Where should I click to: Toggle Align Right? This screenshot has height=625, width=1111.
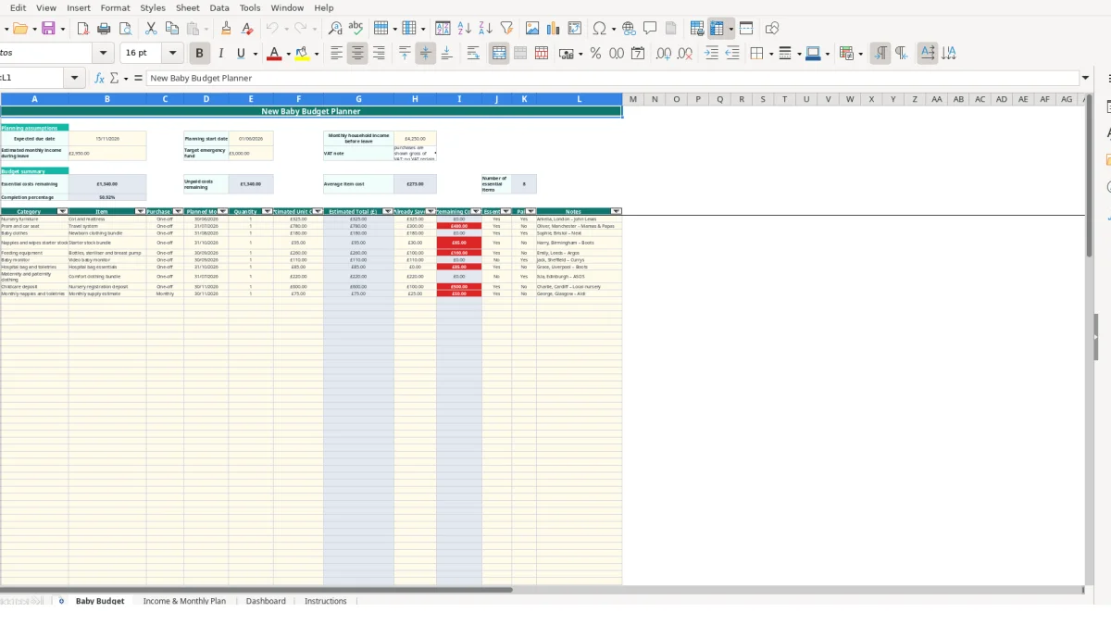point(379,54)
